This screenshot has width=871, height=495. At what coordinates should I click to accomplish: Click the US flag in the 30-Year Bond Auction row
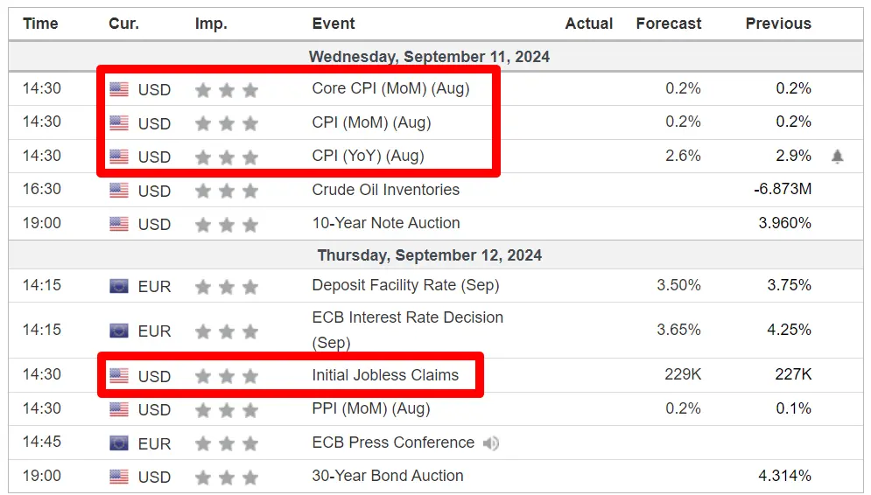point(119,476)
